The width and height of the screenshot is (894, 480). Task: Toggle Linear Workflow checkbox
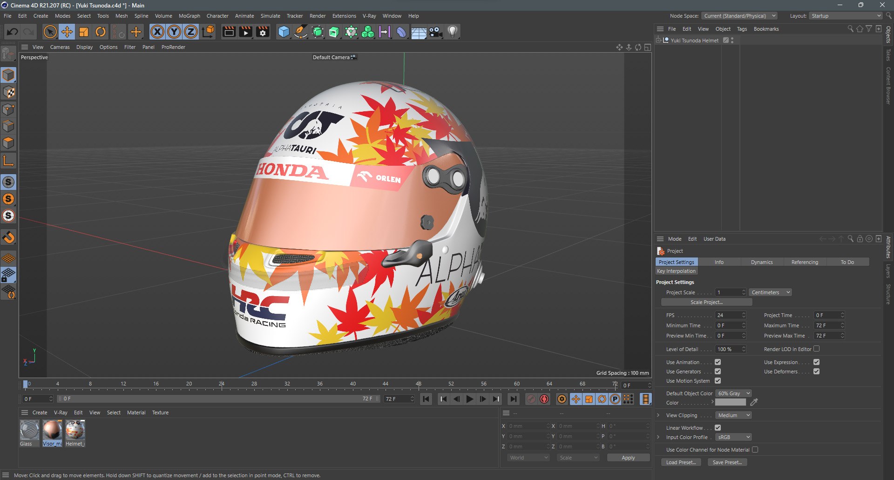click(718, 428)
